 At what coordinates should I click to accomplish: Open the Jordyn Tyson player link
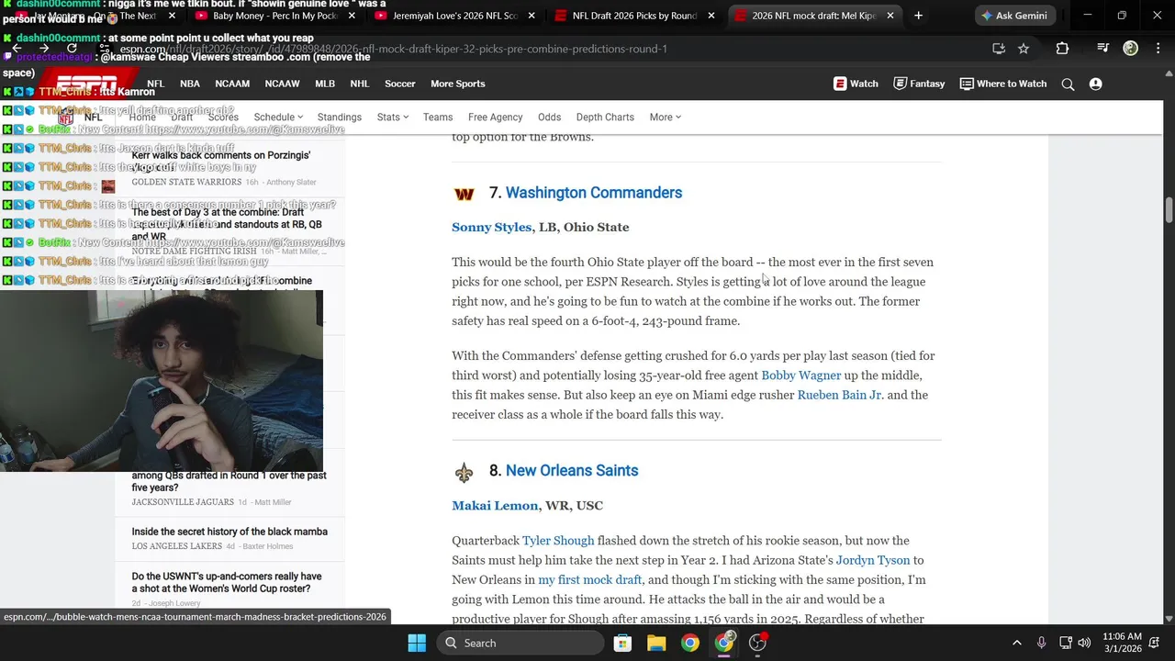click(x=873, y=560)
